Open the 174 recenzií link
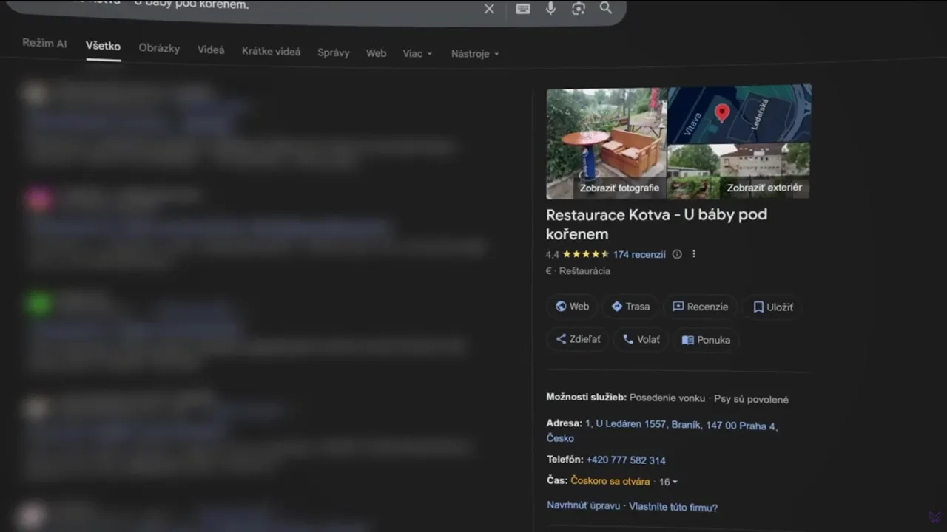Image resolution: width=947 pixels, height=532 pixels. [639, 254]
